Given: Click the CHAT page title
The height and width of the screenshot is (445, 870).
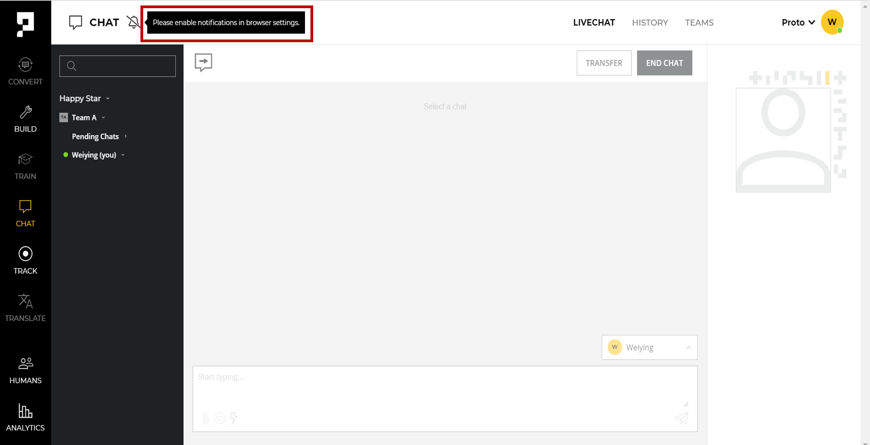Looking at the screenshot, I should pos(104,23).
